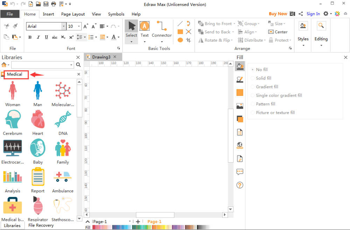Click the Buy Now link
Viewport: 350px width, 230px height.
[278, 14]
